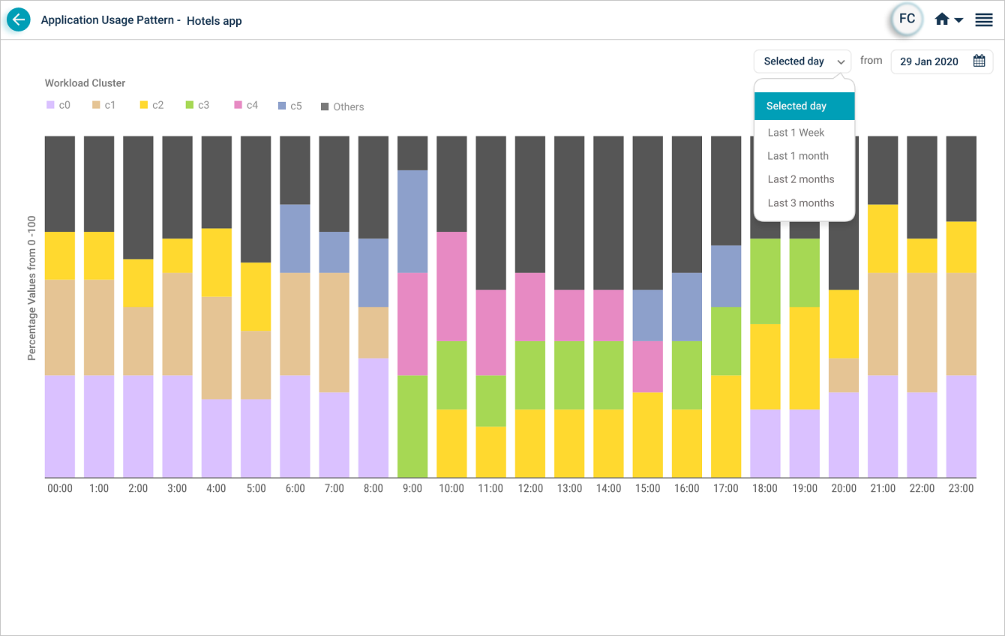Viewport: 1005px width, 636px height.
Task: Open the calendar date picker icon
Action: click(x=979, y=61)
